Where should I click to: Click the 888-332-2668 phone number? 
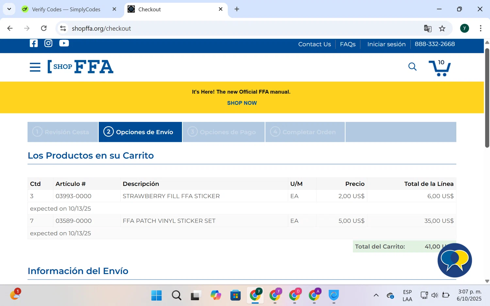click(435, 44)
